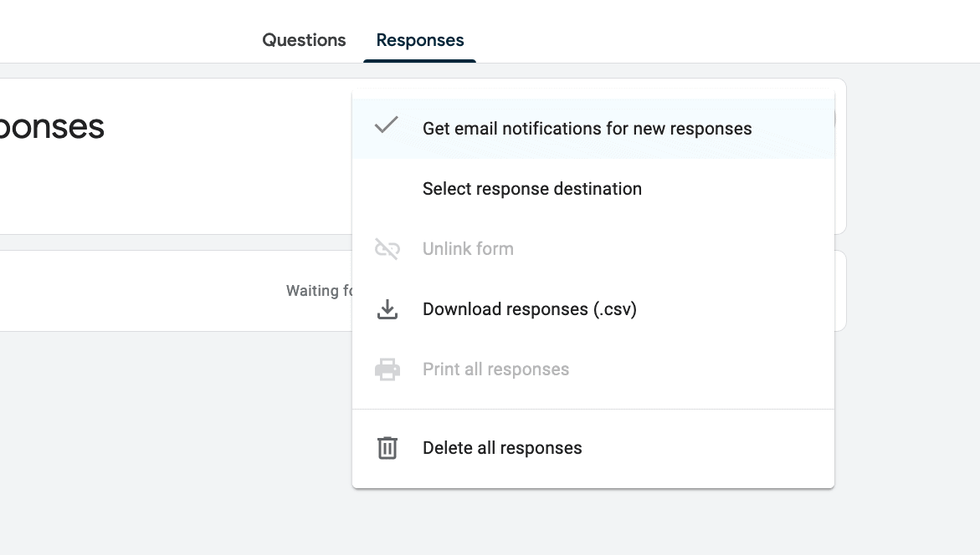
Task: Choose Select response destination option
Action: point(593,189)
